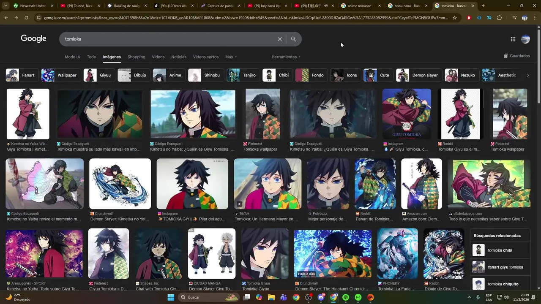
Task: Open the tab search dropdown arrow
Action: (5, 6)
